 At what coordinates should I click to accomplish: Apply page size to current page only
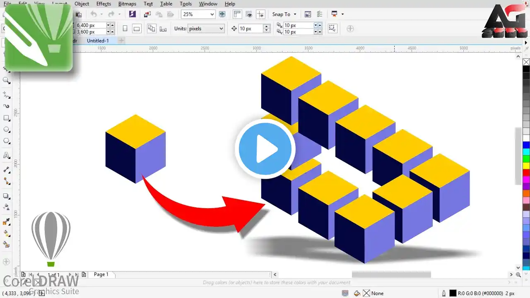[x=163, y=29]
